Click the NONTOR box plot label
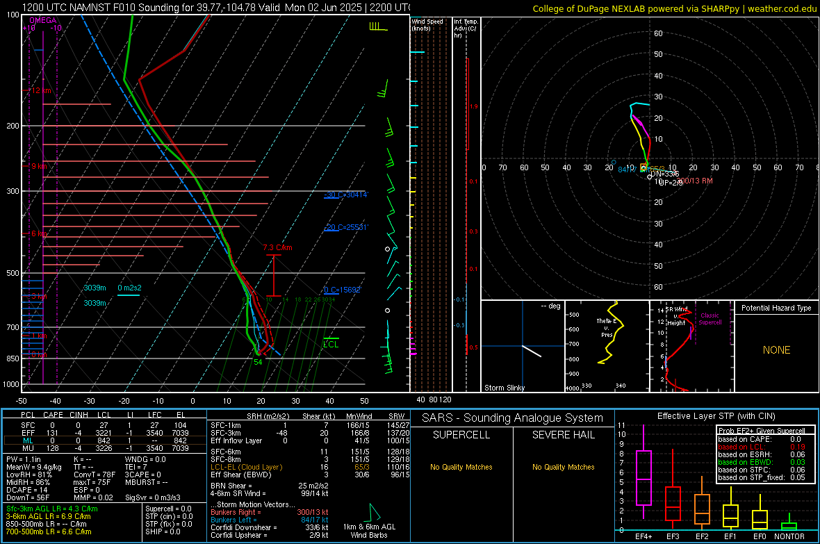This screenshot has width=820, height=544. coord(789,536)
